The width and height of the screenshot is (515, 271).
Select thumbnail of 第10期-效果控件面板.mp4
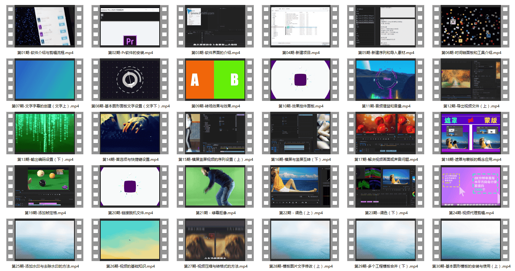300,79
